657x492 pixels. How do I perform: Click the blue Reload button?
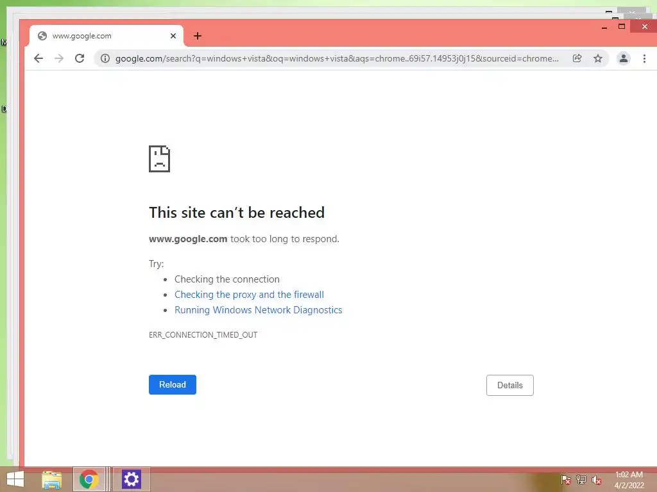(x=172, y=384)
